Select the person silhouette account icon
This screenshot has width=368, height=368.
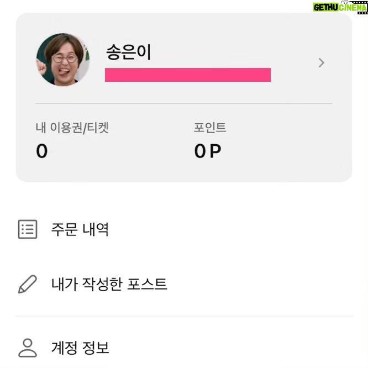tap(28, 348)
